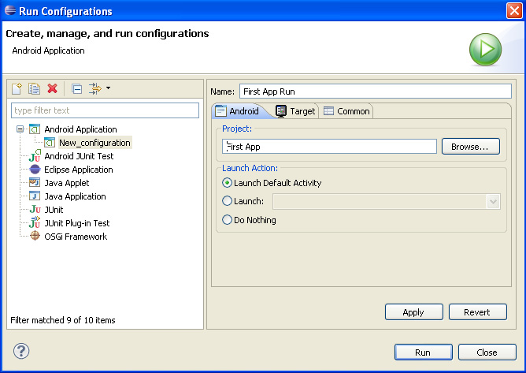Select Eclipse Application configuration type
This screenshot has width=526, height=373.
pos(78,170)
